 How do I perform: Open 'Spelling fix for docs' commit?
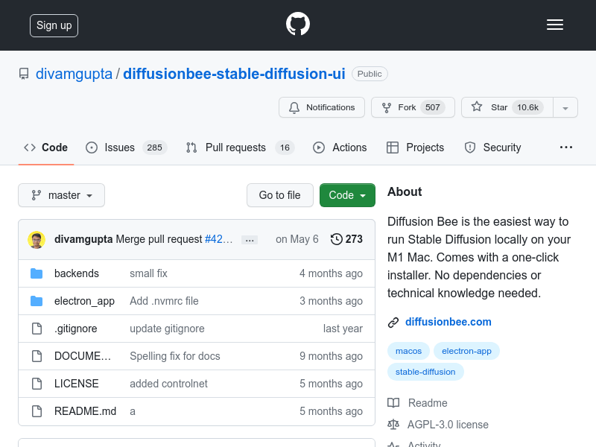click(x=175, y=356)
